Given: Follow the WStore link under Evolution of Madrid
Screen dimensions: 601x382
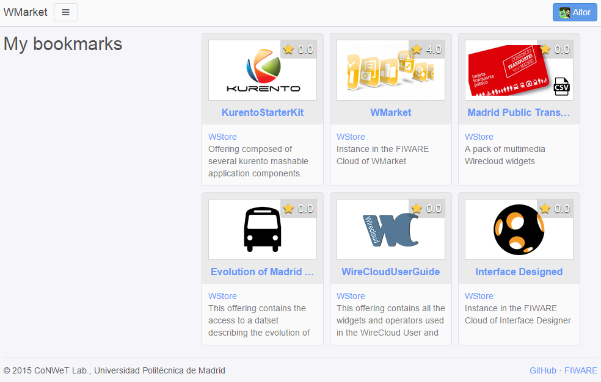Looking at the screenshot, I should click(x=222, y=296).
